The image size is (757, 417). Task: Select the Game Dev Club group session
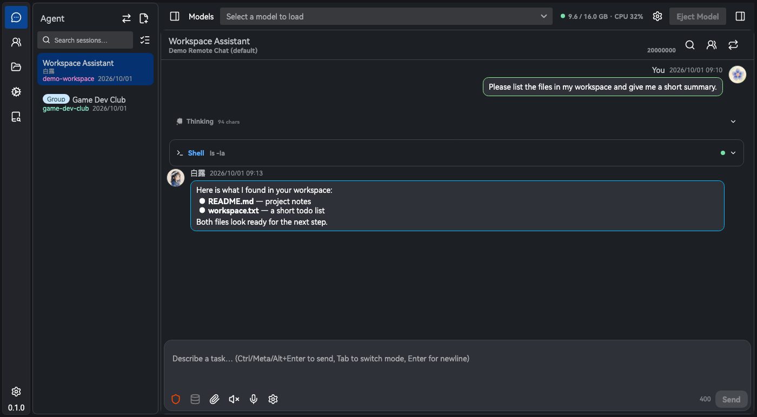pos(95,104)
